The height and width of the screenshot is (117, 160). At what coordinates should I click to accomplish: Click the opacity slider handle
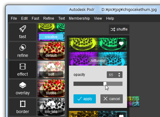point(105,84)
